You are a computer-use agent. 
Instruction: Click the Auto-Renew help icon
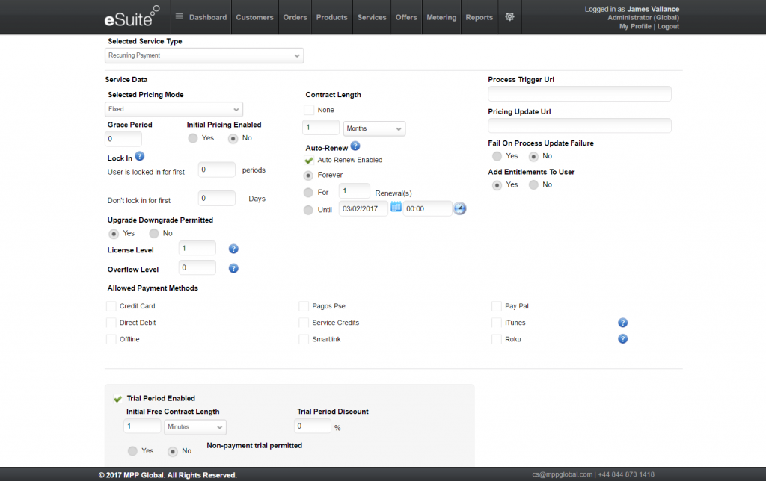(x=355, y=146)
